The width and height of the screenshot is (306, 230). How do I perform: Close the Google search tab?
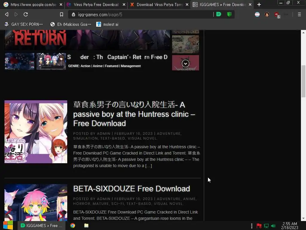click(61, 4)
